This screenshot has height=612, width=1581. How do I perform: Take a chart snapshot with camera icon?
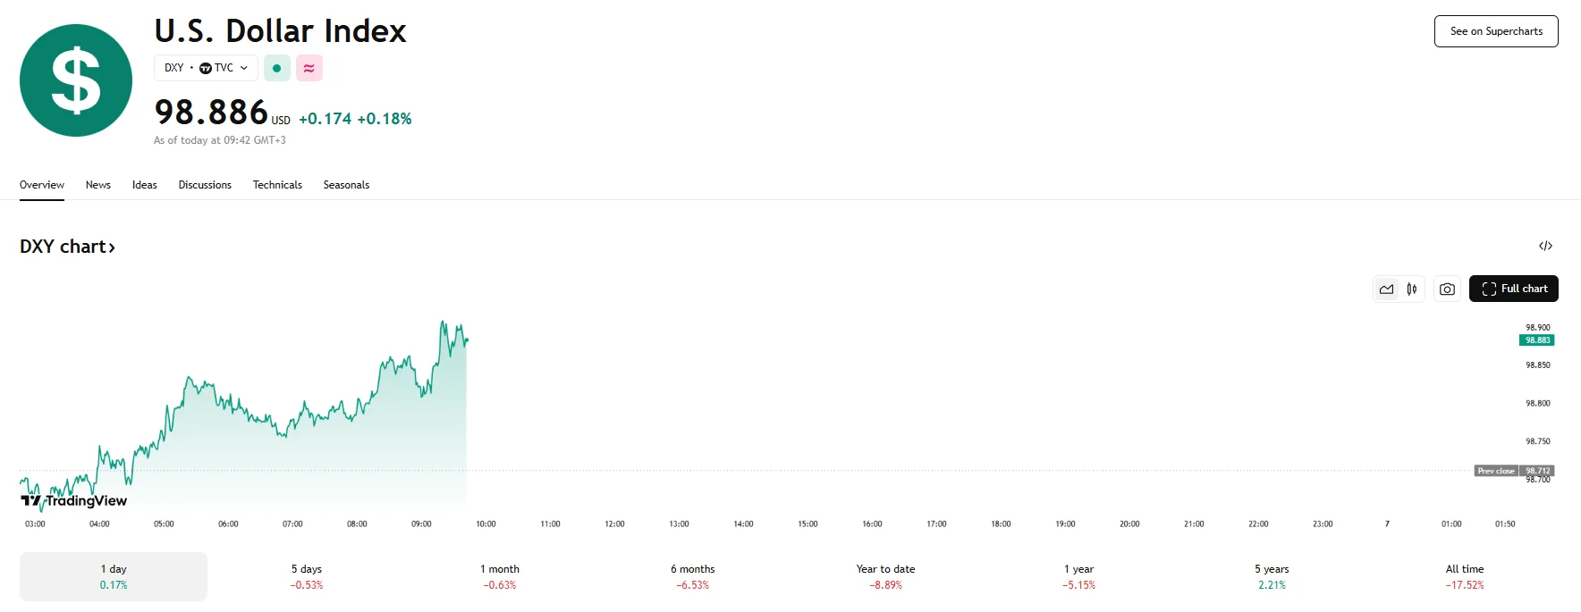click(1447, 289)
